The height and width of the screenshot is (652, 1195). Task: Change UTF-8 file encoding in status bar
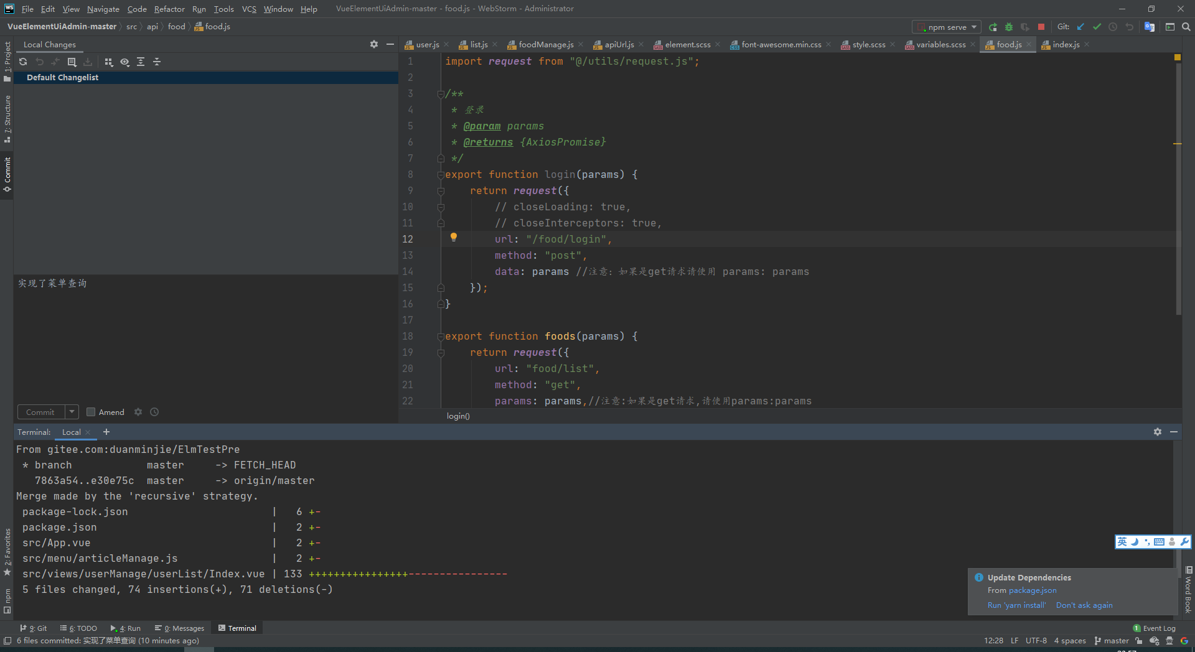tap(1036, 641)
